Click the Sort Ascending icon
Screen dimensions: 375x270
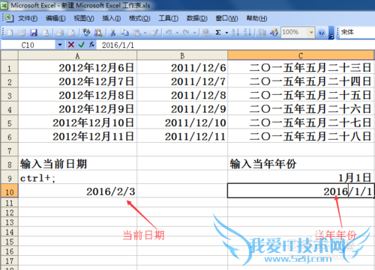pos(235,32)
